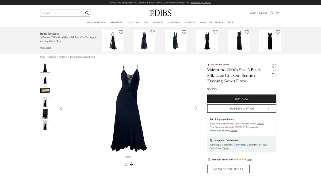Click the shipping truck icon
The image size is (321, 180).
tap(211, 119)
